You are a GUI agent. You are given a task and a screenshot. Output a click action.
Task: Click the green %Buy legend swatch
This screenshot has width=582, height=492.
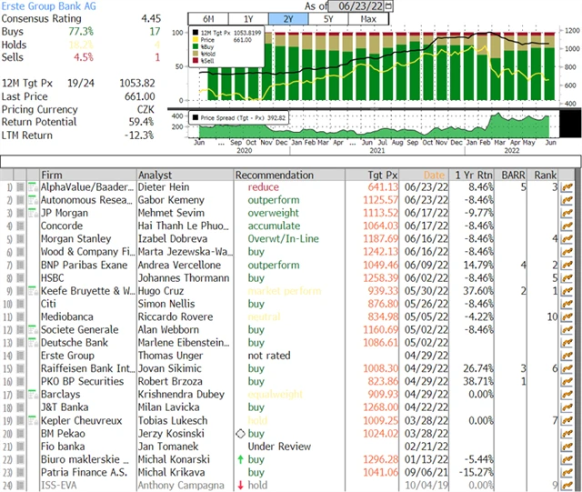[x=196, y=45]
